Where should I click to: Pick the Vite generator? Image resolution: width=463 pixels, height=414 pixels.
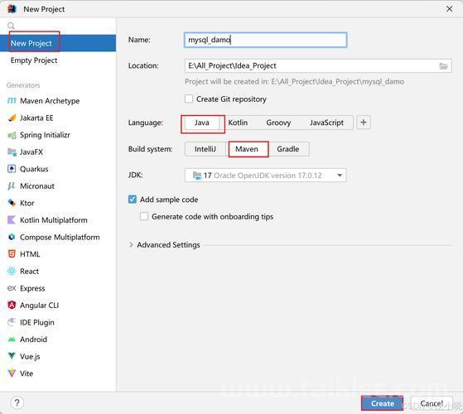pyautogui.click(x=20, y=373)
